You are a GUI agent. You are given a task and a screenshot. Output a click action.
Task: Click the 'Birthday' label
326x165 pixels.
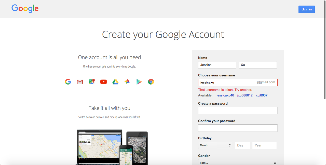205,138
